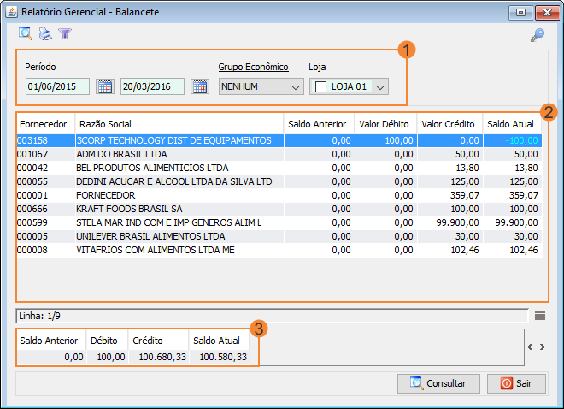Maximize the Balancete window
Image resolution: width=564 pixels, height=409 pixels.
pos(520,13)
